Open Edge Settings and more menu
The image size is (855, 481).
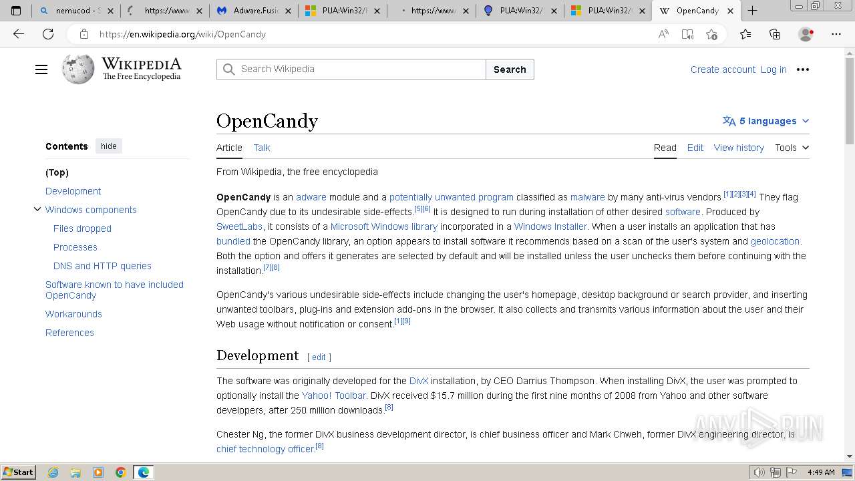click(836, 34)
